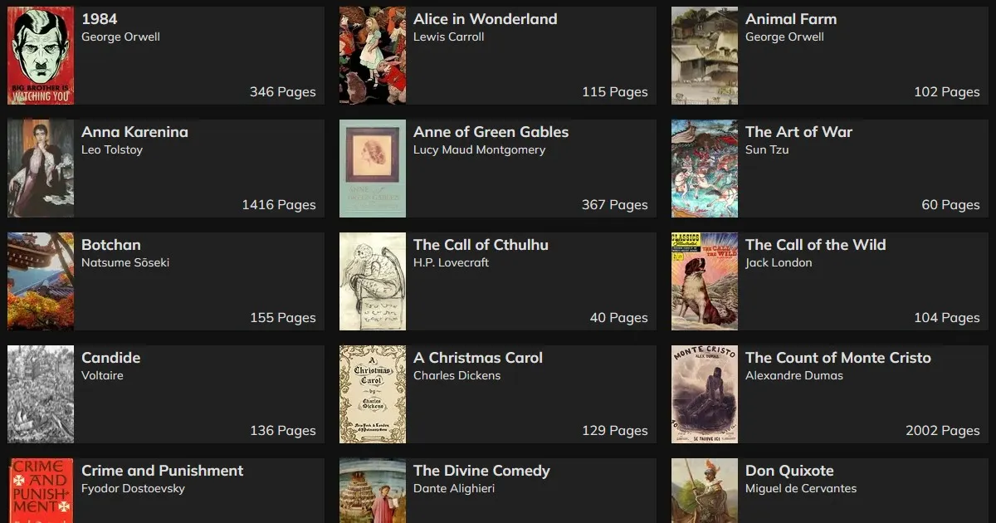The image size is (996, 523).
Task: Click the Crime and Punishment title
Action: click(163, 471)
